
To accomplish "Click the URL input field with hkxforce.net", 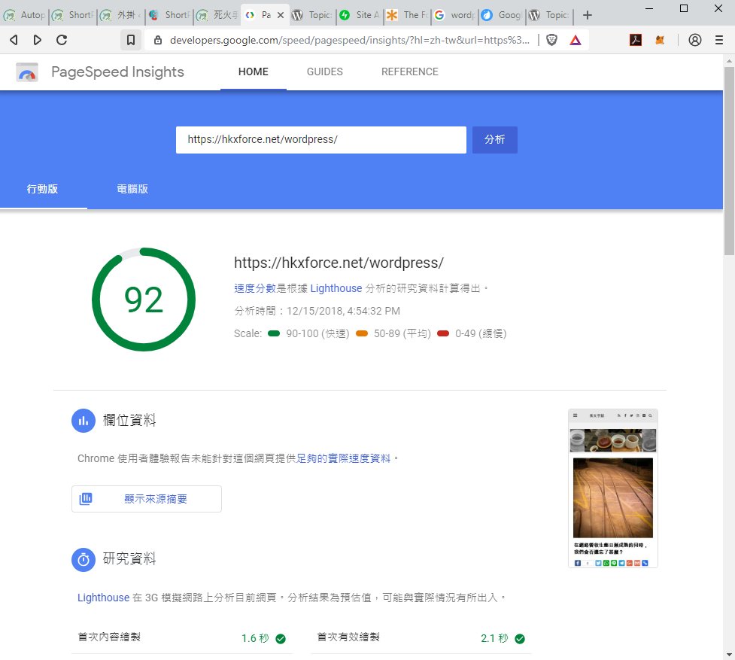I will click(321, 140).
